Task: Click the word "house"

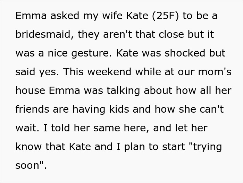Action: click(x=30, y=91)
